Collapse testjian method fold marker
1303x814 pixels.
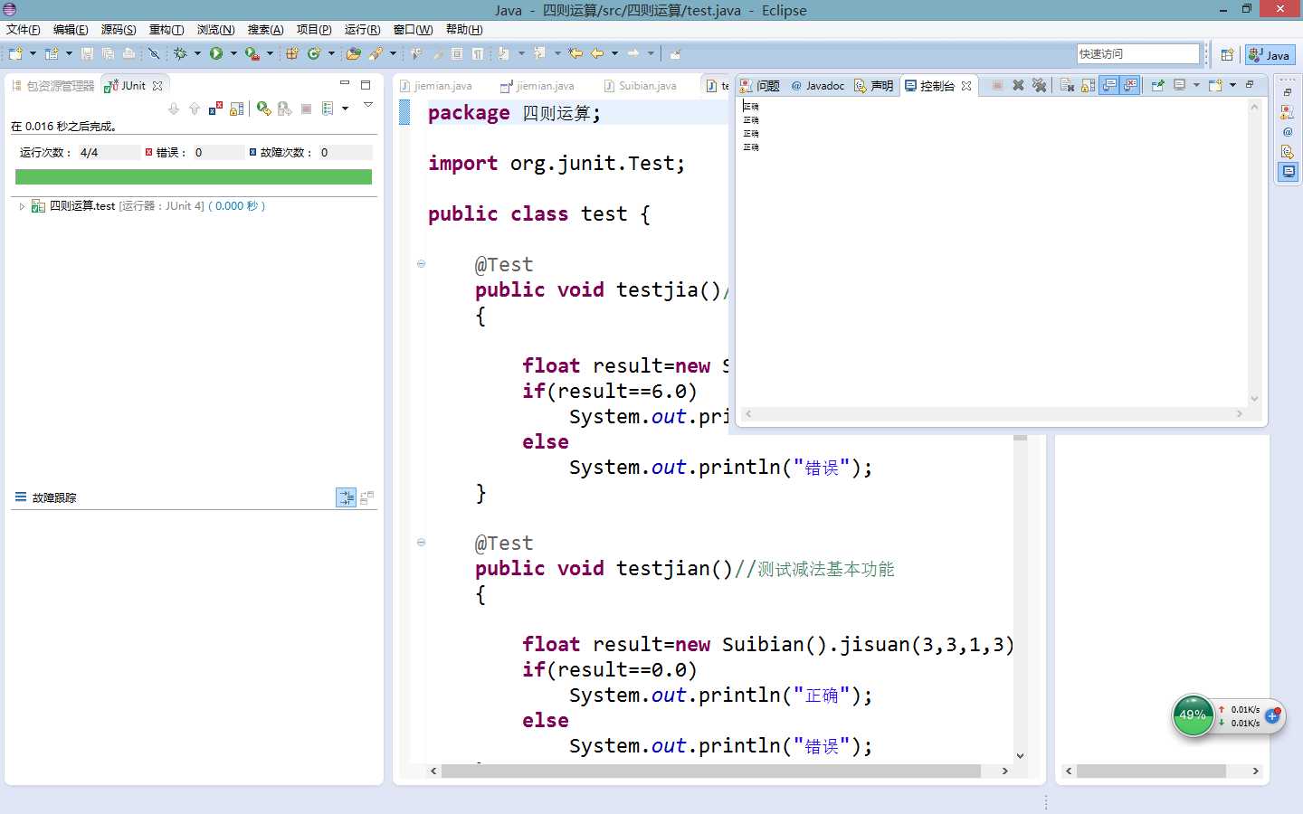(x=421, y=543)
